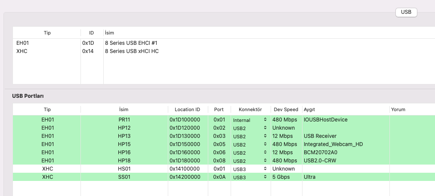Sort ports by Dev Speed column
The height and width of the screenshot is (196, 435).
click(285, 109)
